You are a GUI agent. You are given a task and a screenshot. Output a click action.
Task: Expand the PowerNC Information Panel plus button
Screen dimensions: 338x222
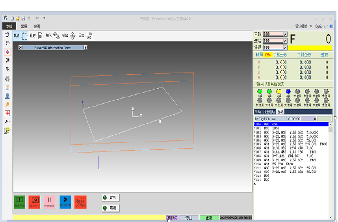[85, 48]
